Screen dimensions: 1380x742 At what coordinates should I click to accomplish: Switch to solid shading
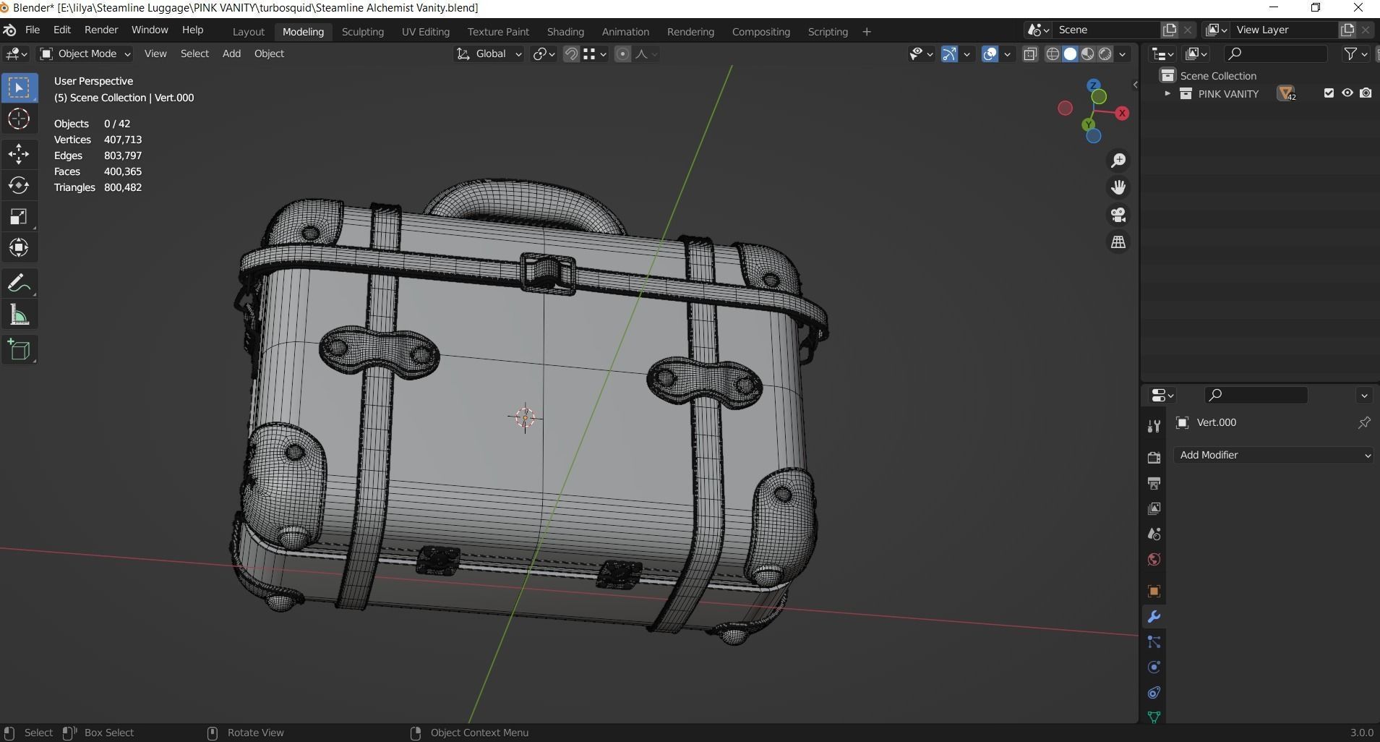click(1070, 54)
